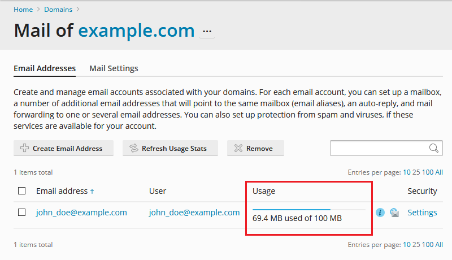Screen dimensions: 452x260
Task: Switch to the Mail Settings tab
Action: point(114,68)
